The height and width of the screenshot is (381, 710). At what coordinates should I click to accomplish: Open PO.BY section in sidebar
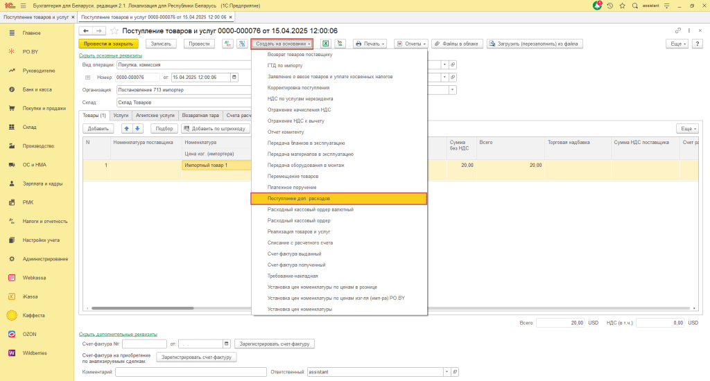tap(31, 51)
